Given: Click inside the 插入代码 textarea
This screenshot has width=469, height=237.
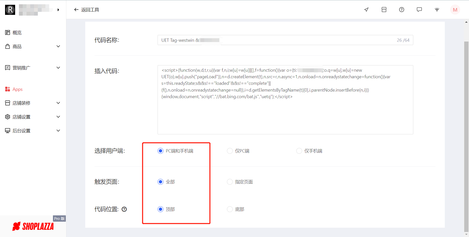Looking at the screenshot, I should (285, 100).
